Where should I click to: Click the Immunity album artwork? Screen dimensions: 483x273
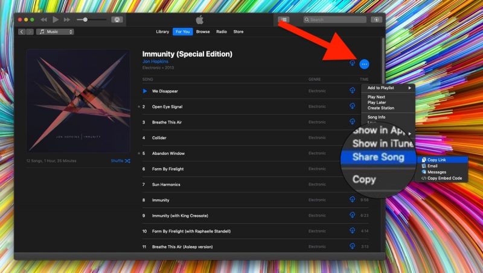78,101
